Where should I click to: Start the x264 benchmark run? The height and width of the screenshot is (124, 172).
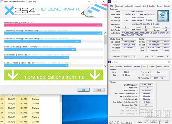pyautogui.click(x=99, y=90)
